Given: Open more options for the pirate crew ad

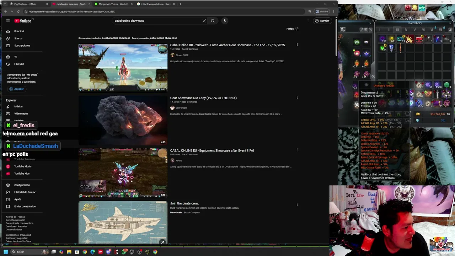Looking at the screenshot, I should coord(297,204).
